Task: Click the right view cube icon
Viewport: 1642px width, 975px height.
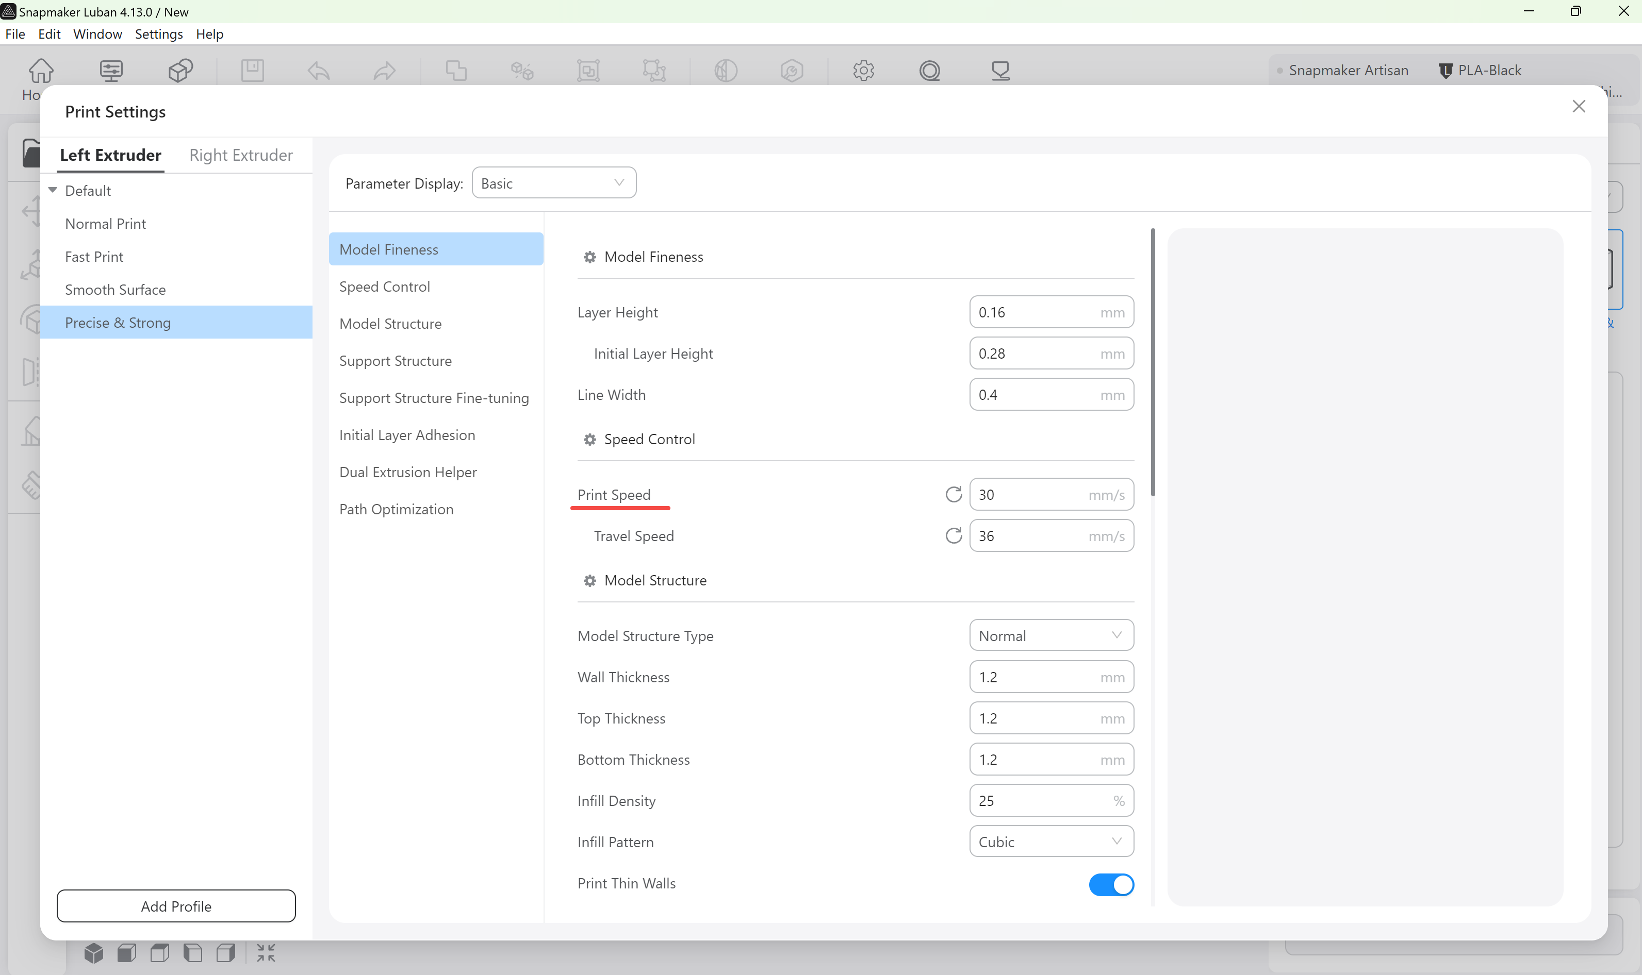Action: [225, 953]
